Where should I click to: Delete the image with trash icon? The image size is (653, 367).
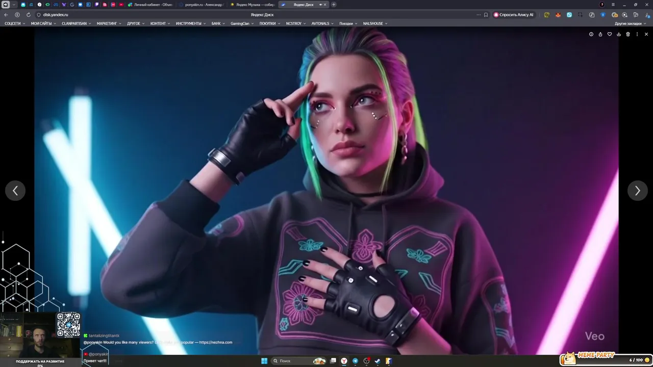(x=628, y=34)
